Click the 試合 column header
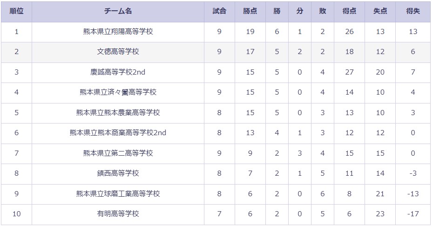The width and height of the screenshot is (433, 227). pyautogui.click(x=220, y=11)
